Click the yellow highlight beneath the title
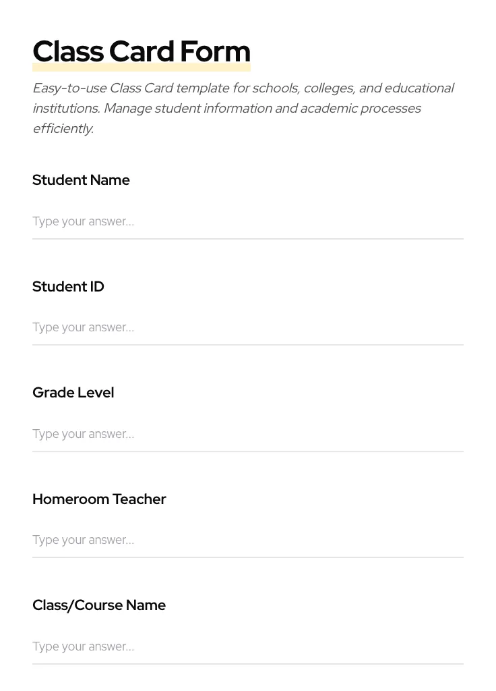 tap(141, 68)
